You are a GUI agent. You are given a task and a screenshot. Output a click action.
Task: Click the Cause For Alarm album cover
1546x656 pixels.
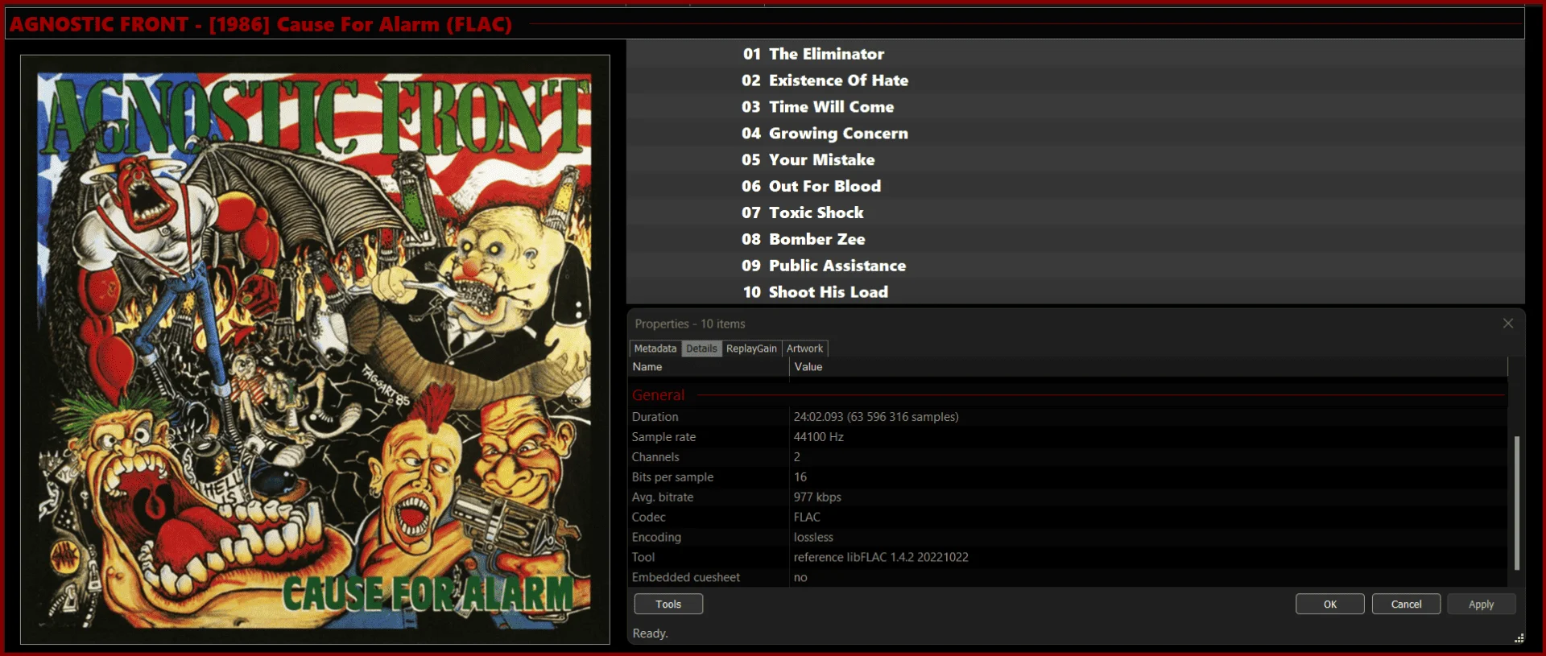pos(315,349)
